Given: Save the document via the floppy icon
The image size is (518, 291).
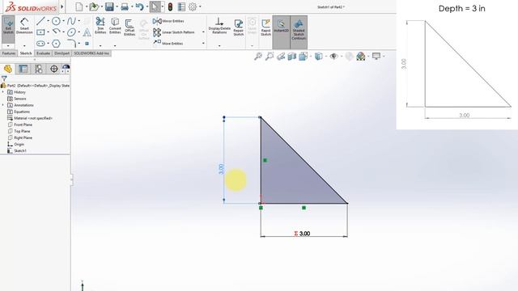Looking at the screenshot, I should tap(109, 6).
